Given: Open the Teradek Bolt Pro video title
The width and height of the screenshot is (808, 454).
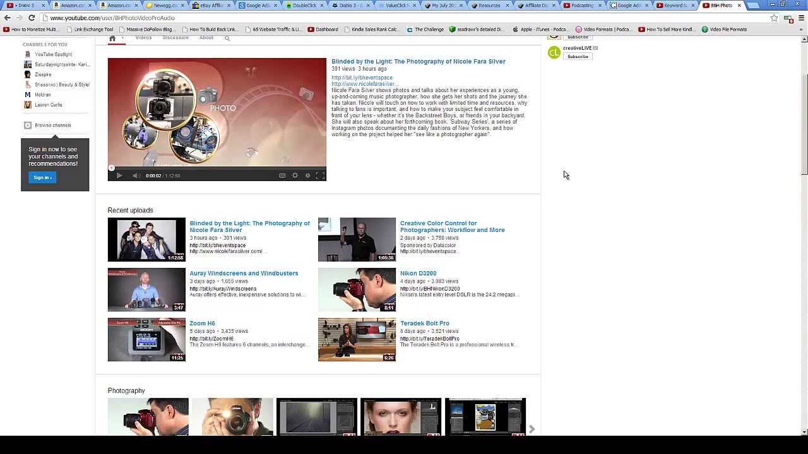Looking at the screenshot, I should pyautogui.click(x=424, y=323).
